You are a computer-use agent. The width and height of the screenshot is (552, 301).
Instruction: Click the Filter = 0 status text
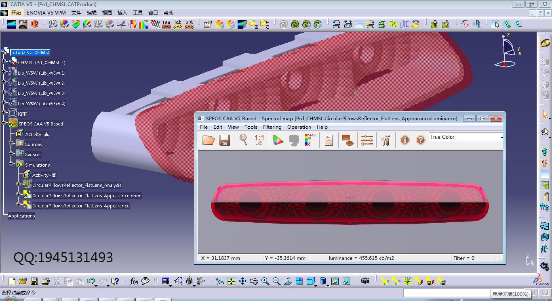point(464,258)
